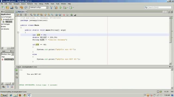Click the editor Find Selection magnifier icon
This screenshot has width=174, height=97.
point(31,15)
